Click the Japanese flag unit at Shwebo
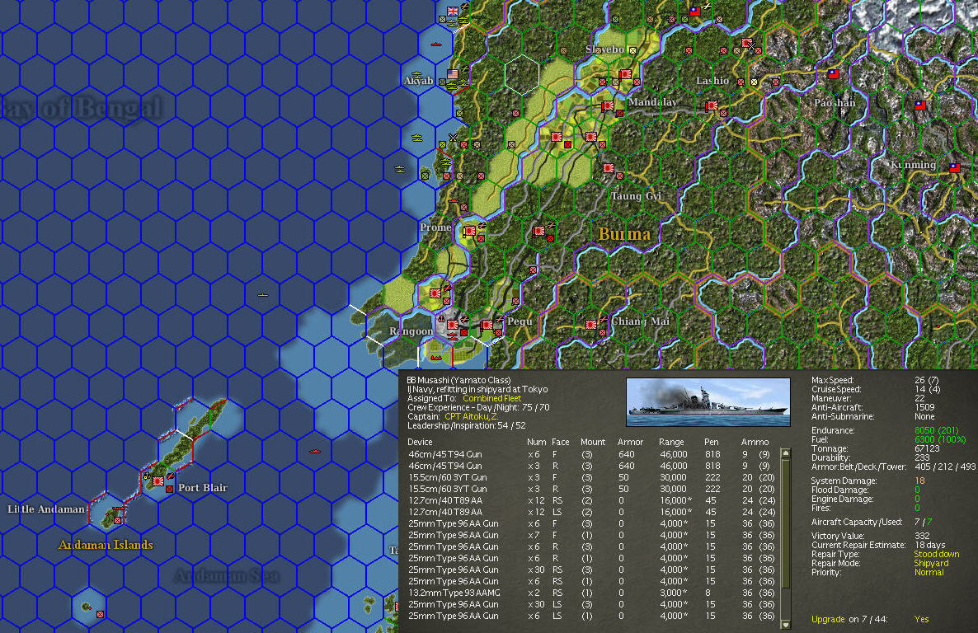Screen dimensions: 978x633 tap(626, 74)
